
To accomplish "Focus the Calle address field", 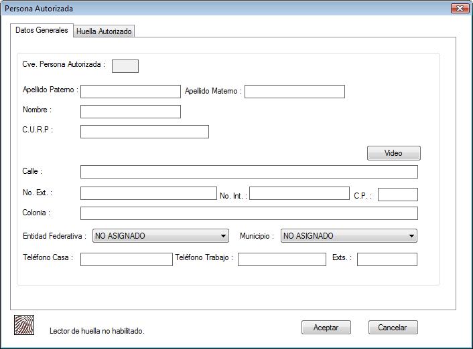I will pyautogui.click(x=249, y=172).
